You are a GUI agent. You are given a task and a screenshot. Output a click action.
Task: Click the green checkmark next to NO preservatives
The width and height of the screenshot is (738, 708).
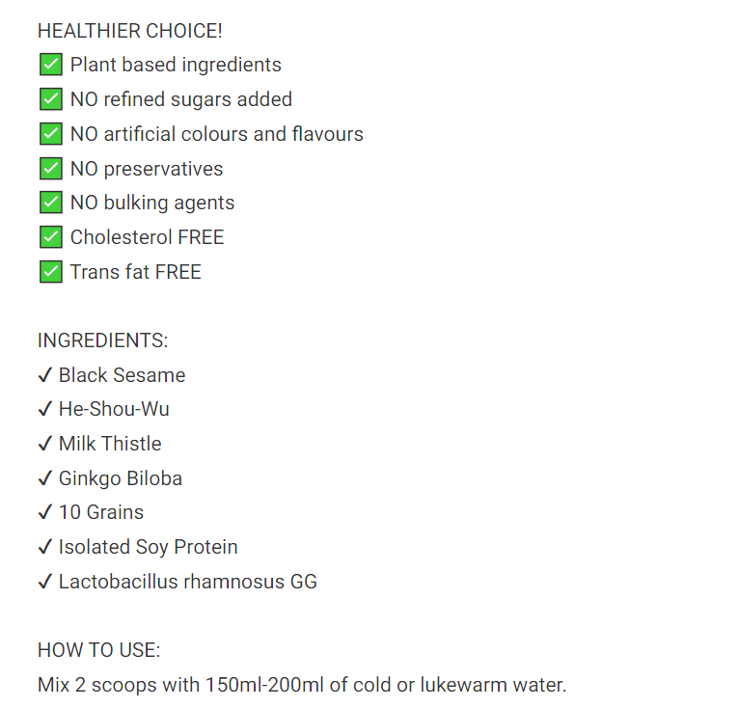[x=51, y=169]
